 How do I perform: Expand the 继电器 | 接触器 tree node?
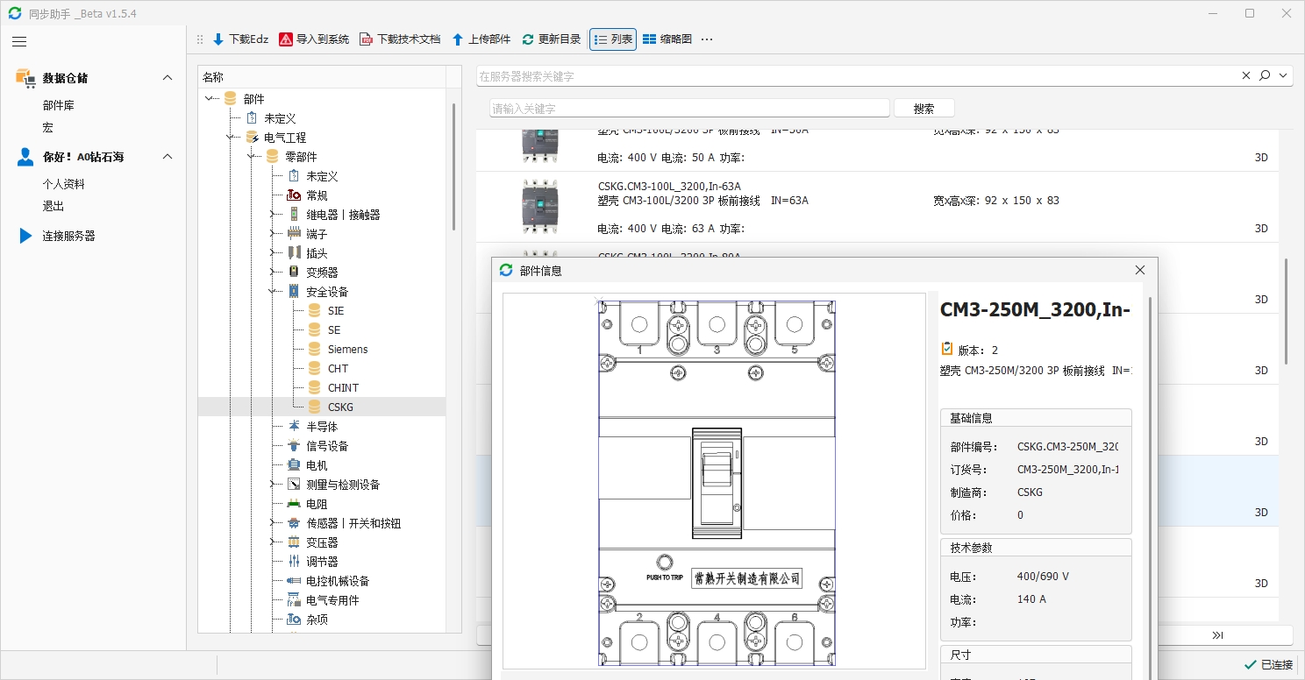click(x=272, y=215)
